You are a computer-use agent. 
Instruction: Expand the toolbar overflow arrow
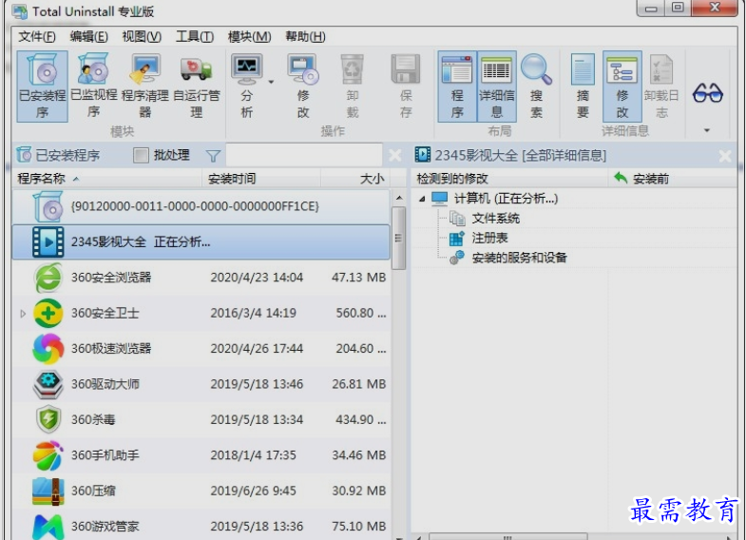coord(707,130)
